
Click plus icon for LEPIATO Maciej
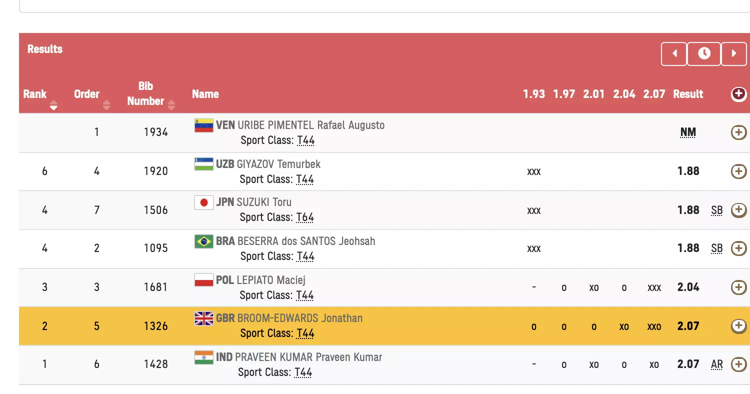(x=738, y=287)
